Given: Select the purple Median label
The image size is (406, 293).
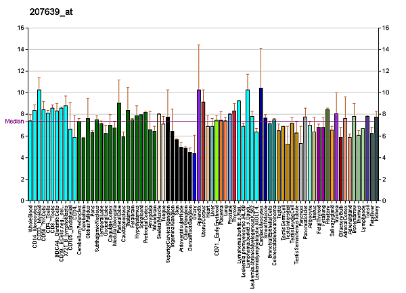Looking at the screenshot, I should pos(14,122).
